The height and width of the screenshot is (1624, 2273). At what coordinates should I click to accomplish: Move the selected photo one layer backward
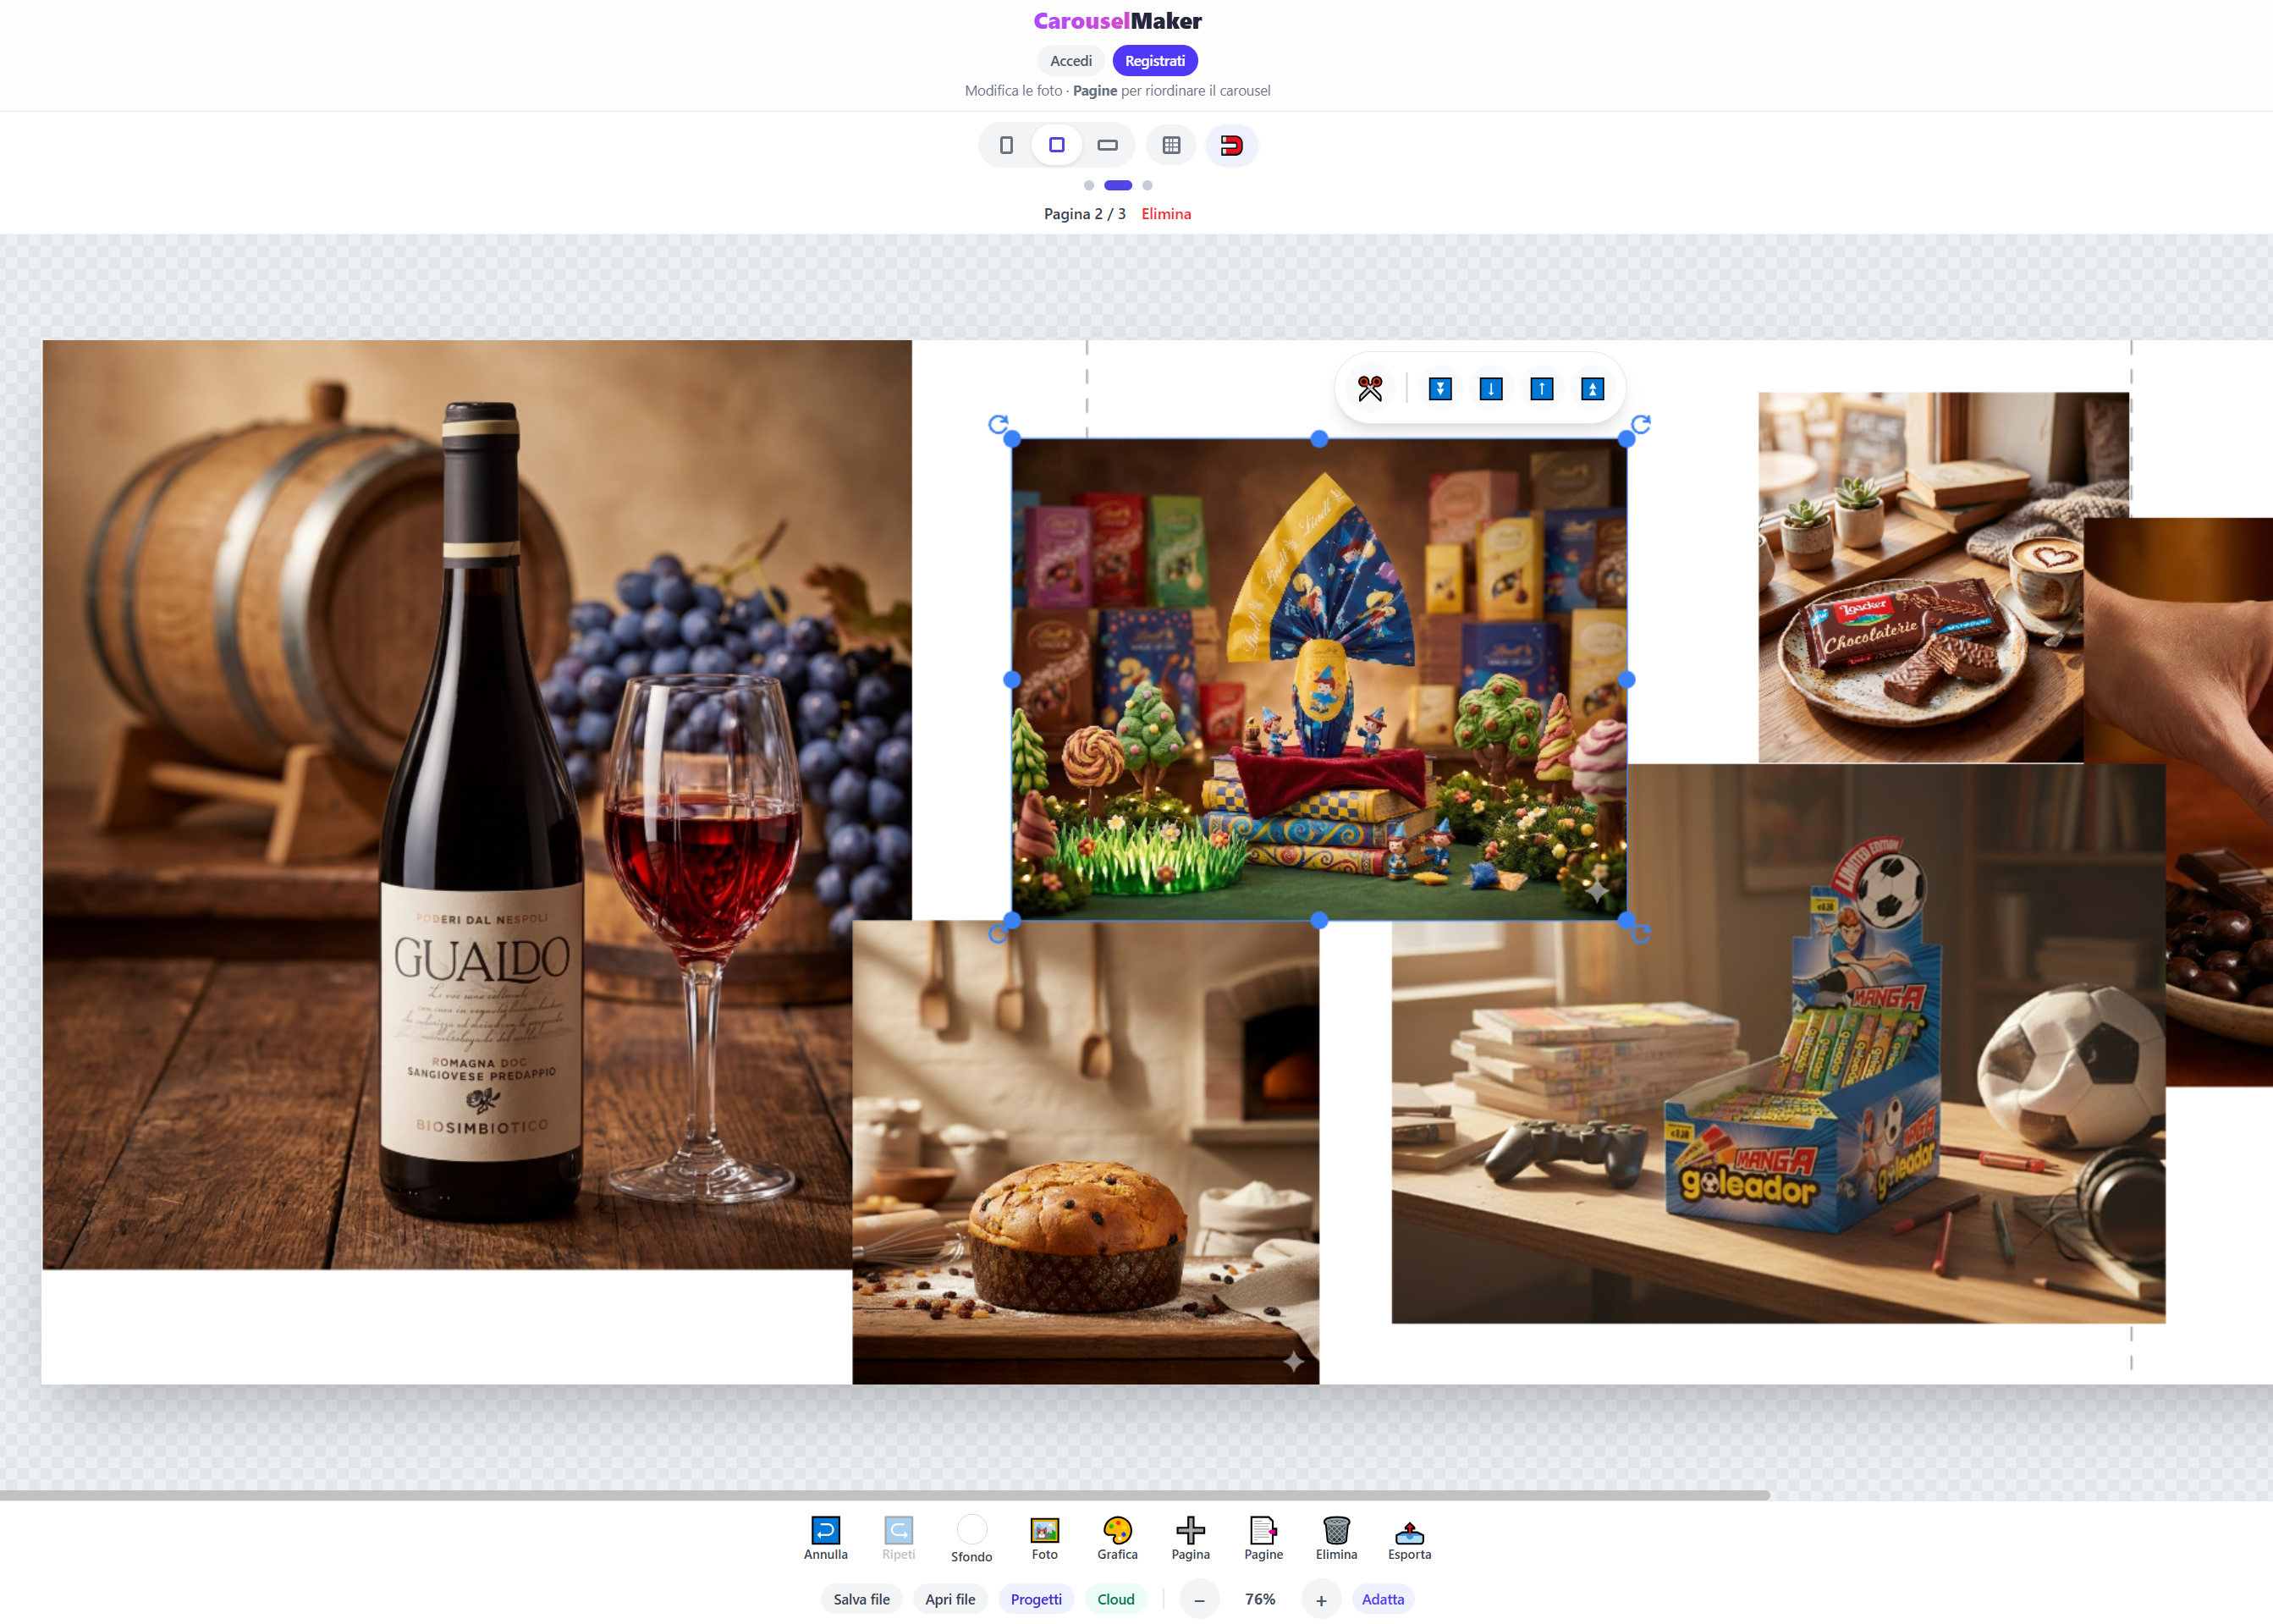(x=1490, y=388)
